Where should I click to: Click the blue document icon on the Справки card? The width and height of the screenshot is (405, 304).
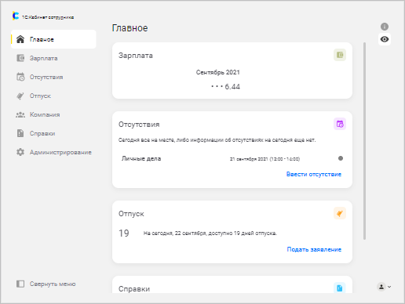click(340, 288)
